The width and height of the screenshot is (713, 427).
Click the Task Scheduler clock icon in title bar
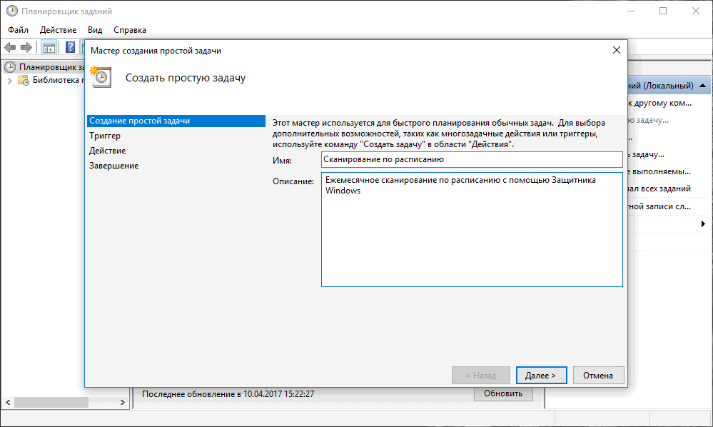coord(12,11)
